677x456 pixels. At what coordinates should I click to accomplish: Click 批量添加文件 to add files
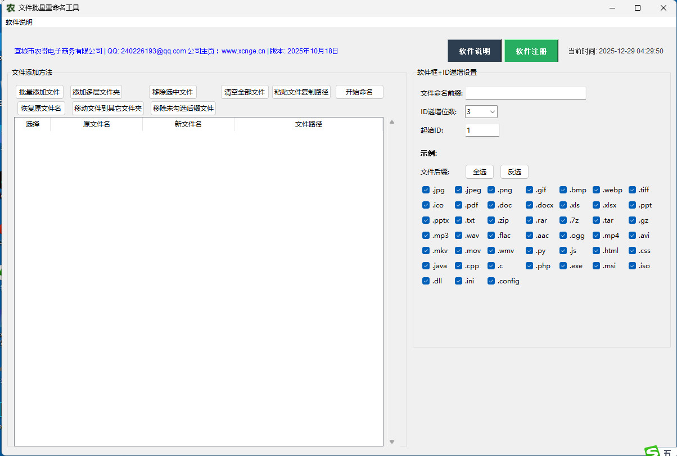[x=39, y=92]
